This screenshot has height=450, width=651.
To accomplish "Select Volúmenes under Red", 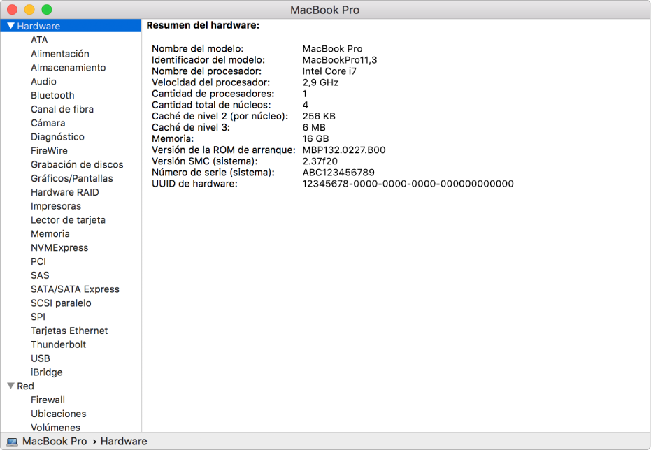I will point(56,427).
